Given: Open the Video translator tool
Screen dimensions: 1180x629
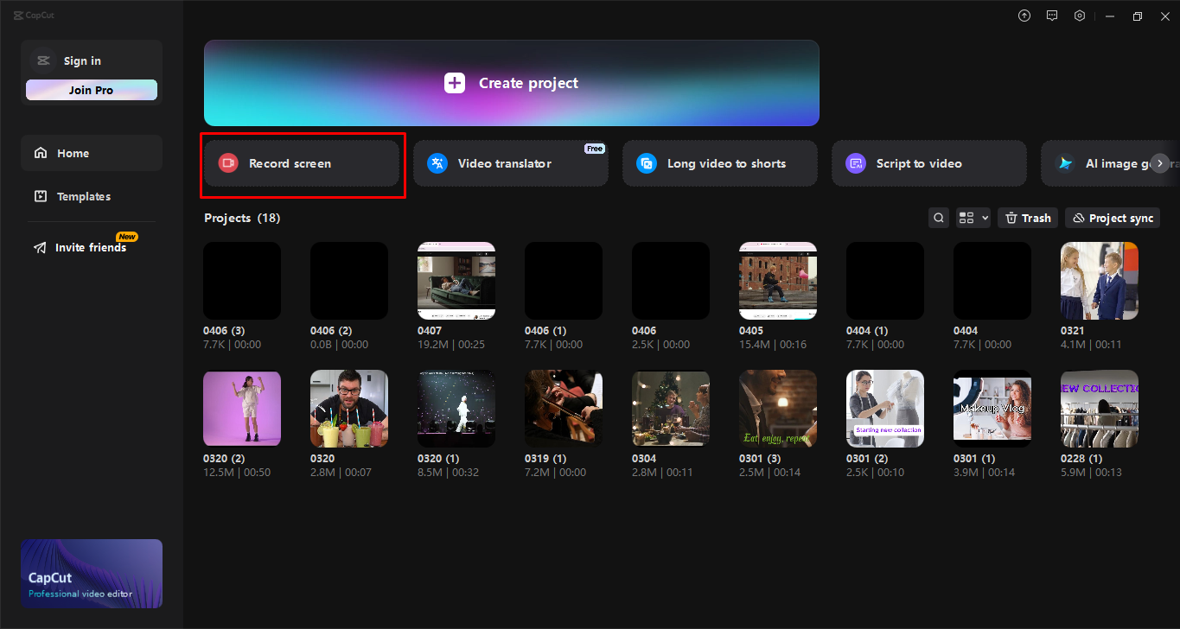Looking at the screenshot, I should [x=510, y=162].
